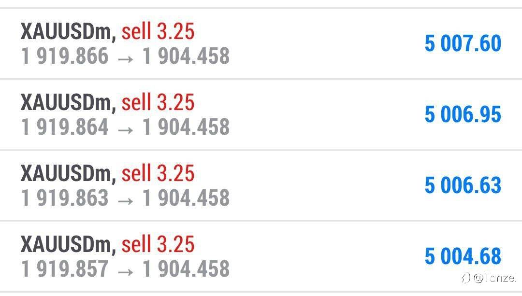522x296 pixels.
Task: Click "sell 3.25" in the first trade row
Action: coord(158,31)
